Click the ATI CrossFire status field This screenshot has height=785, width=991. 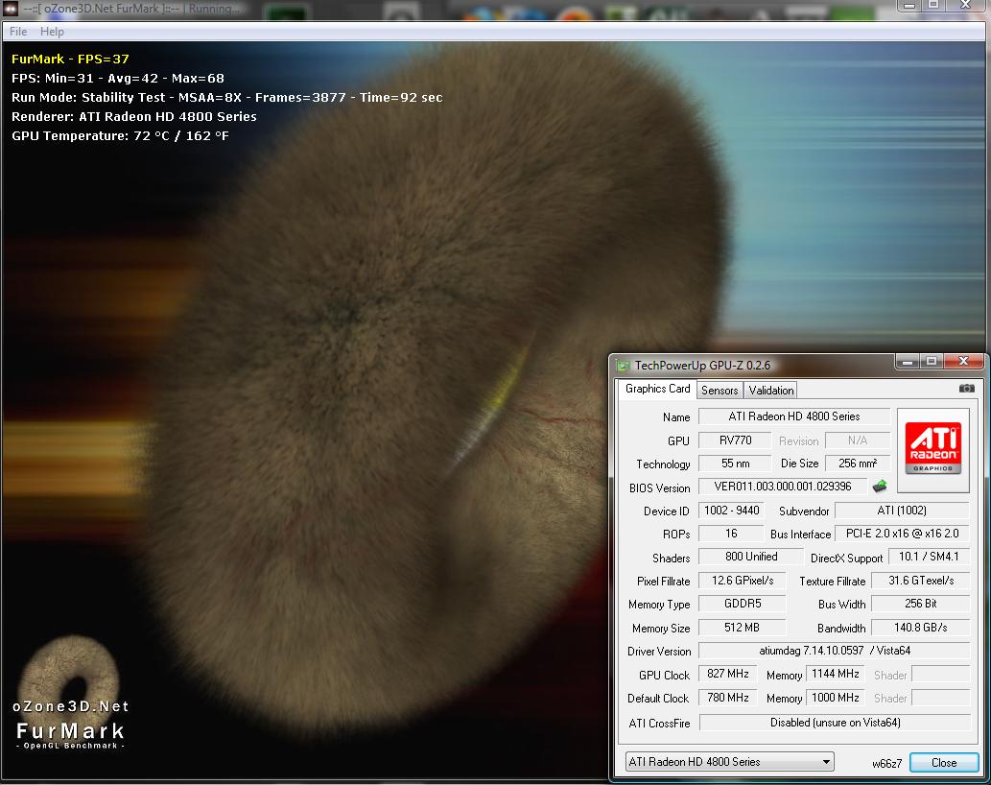[835, 723]
